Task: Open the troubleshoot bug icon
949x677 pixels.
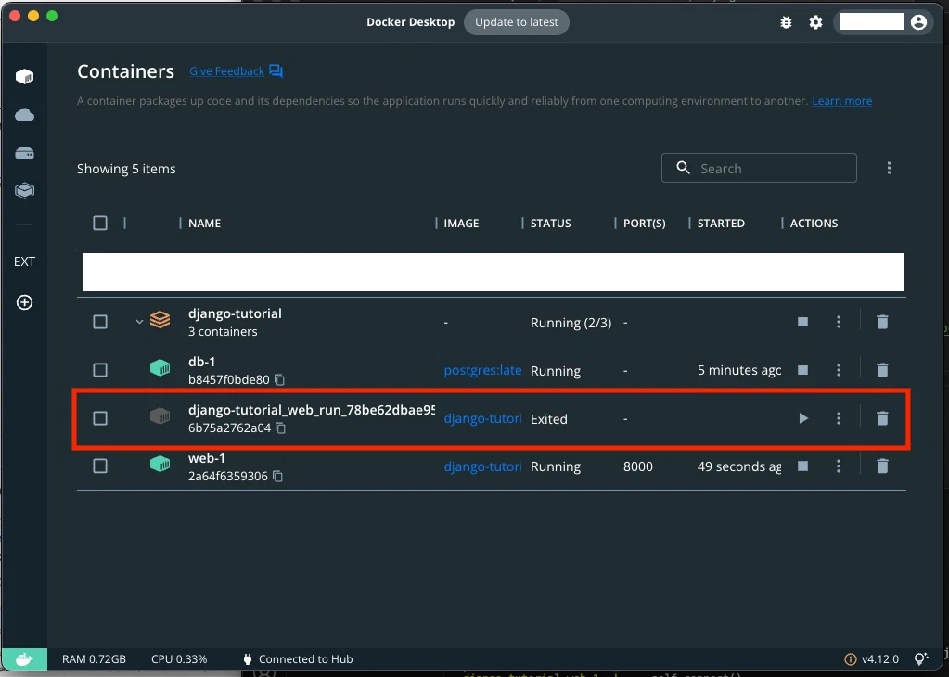Action: point(786,22)
